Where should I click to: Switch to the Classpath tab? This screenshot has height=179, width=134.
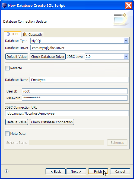coord(32,34)
